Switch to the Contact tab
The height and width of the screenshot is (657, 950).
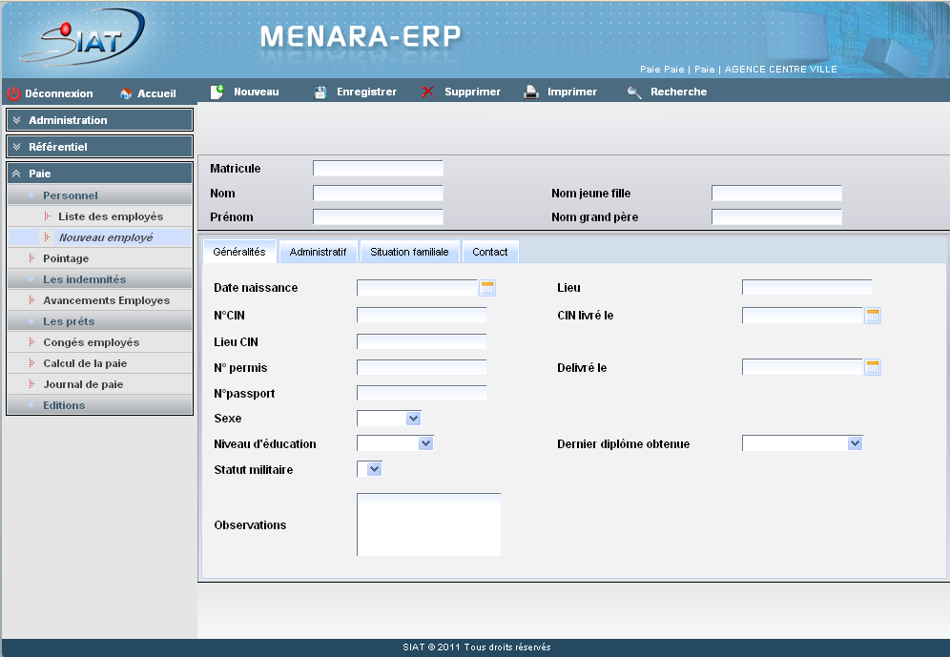coord(490,252)
